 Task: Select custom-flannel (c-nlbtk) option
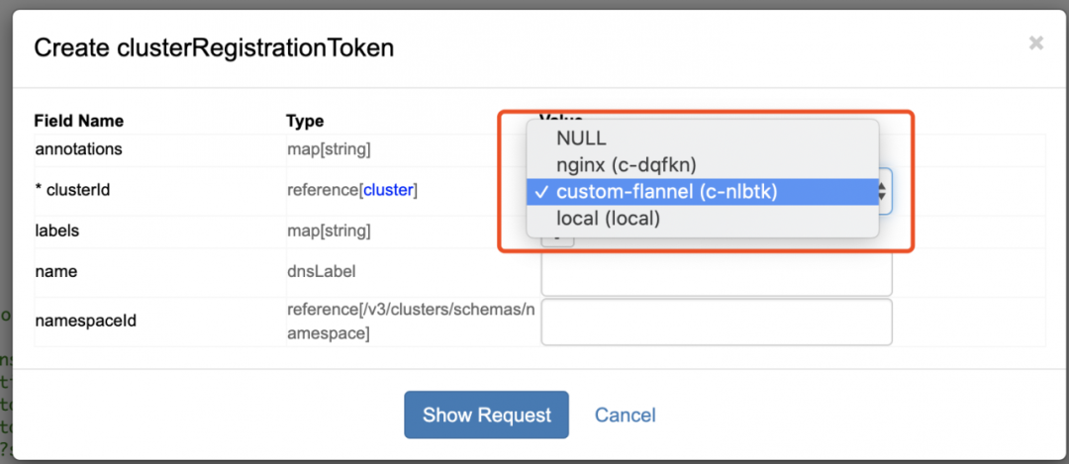pos(666,192)
